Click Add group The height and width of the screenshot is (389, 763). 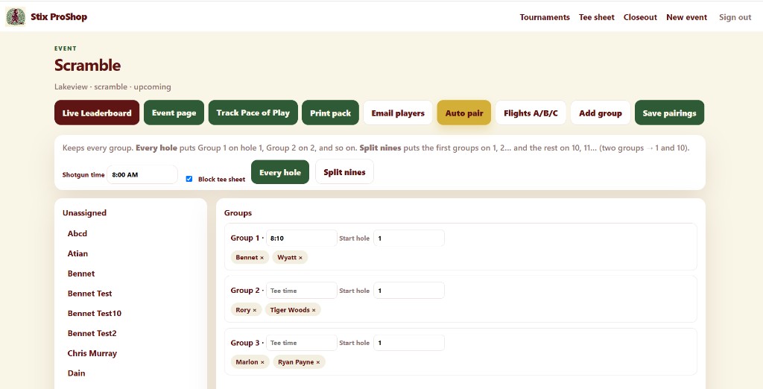click(601, 113)
